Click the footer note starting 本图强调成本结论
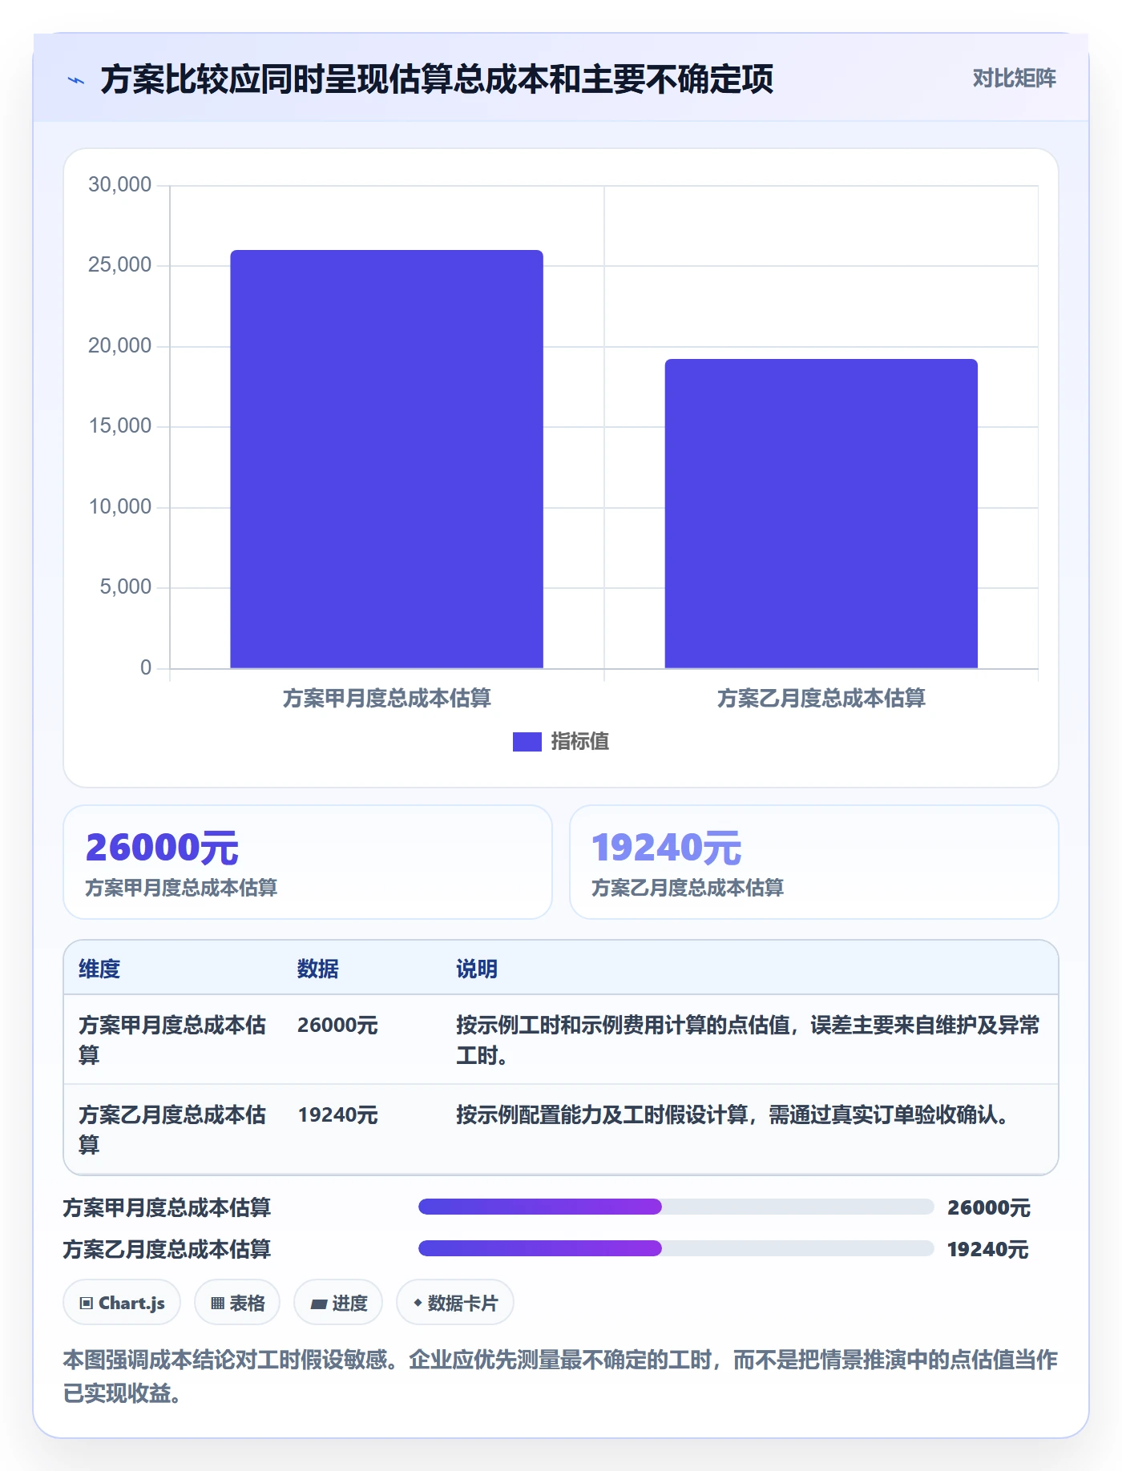The width and height of the screenshot is (1122, 1471). coord(560,1376)
